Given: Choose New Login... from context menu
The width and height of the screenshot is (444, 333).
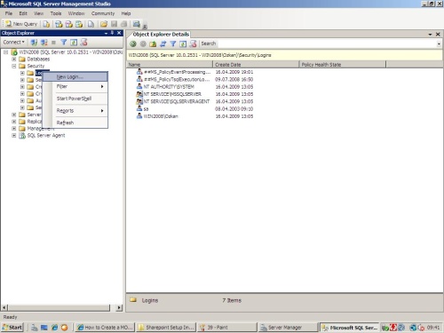Looking at the screenshot, I should coord(75,77).
